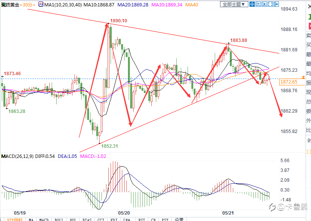Click the DEA:1.05 value

pyautogui.click(x=67, y=156)
